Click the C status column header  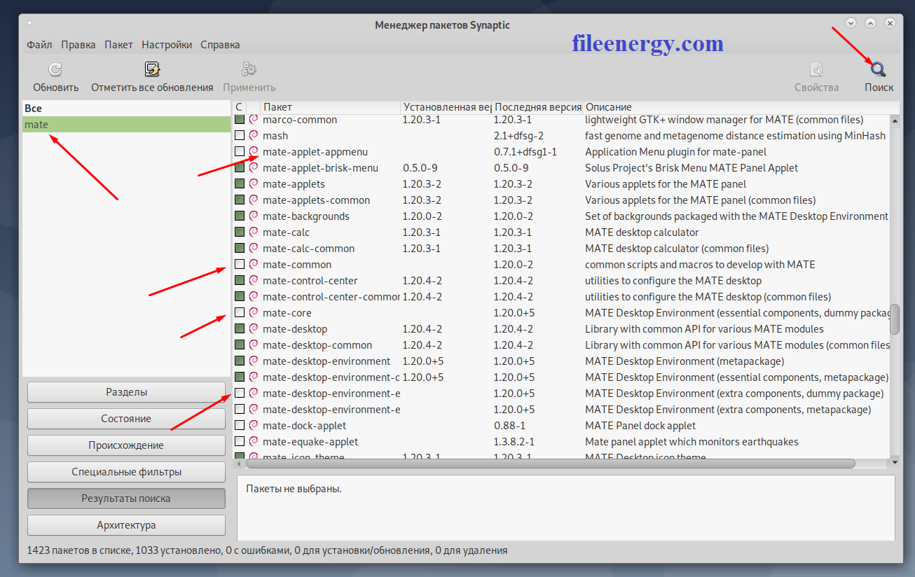pyautogui.click(x=239, y=107)
